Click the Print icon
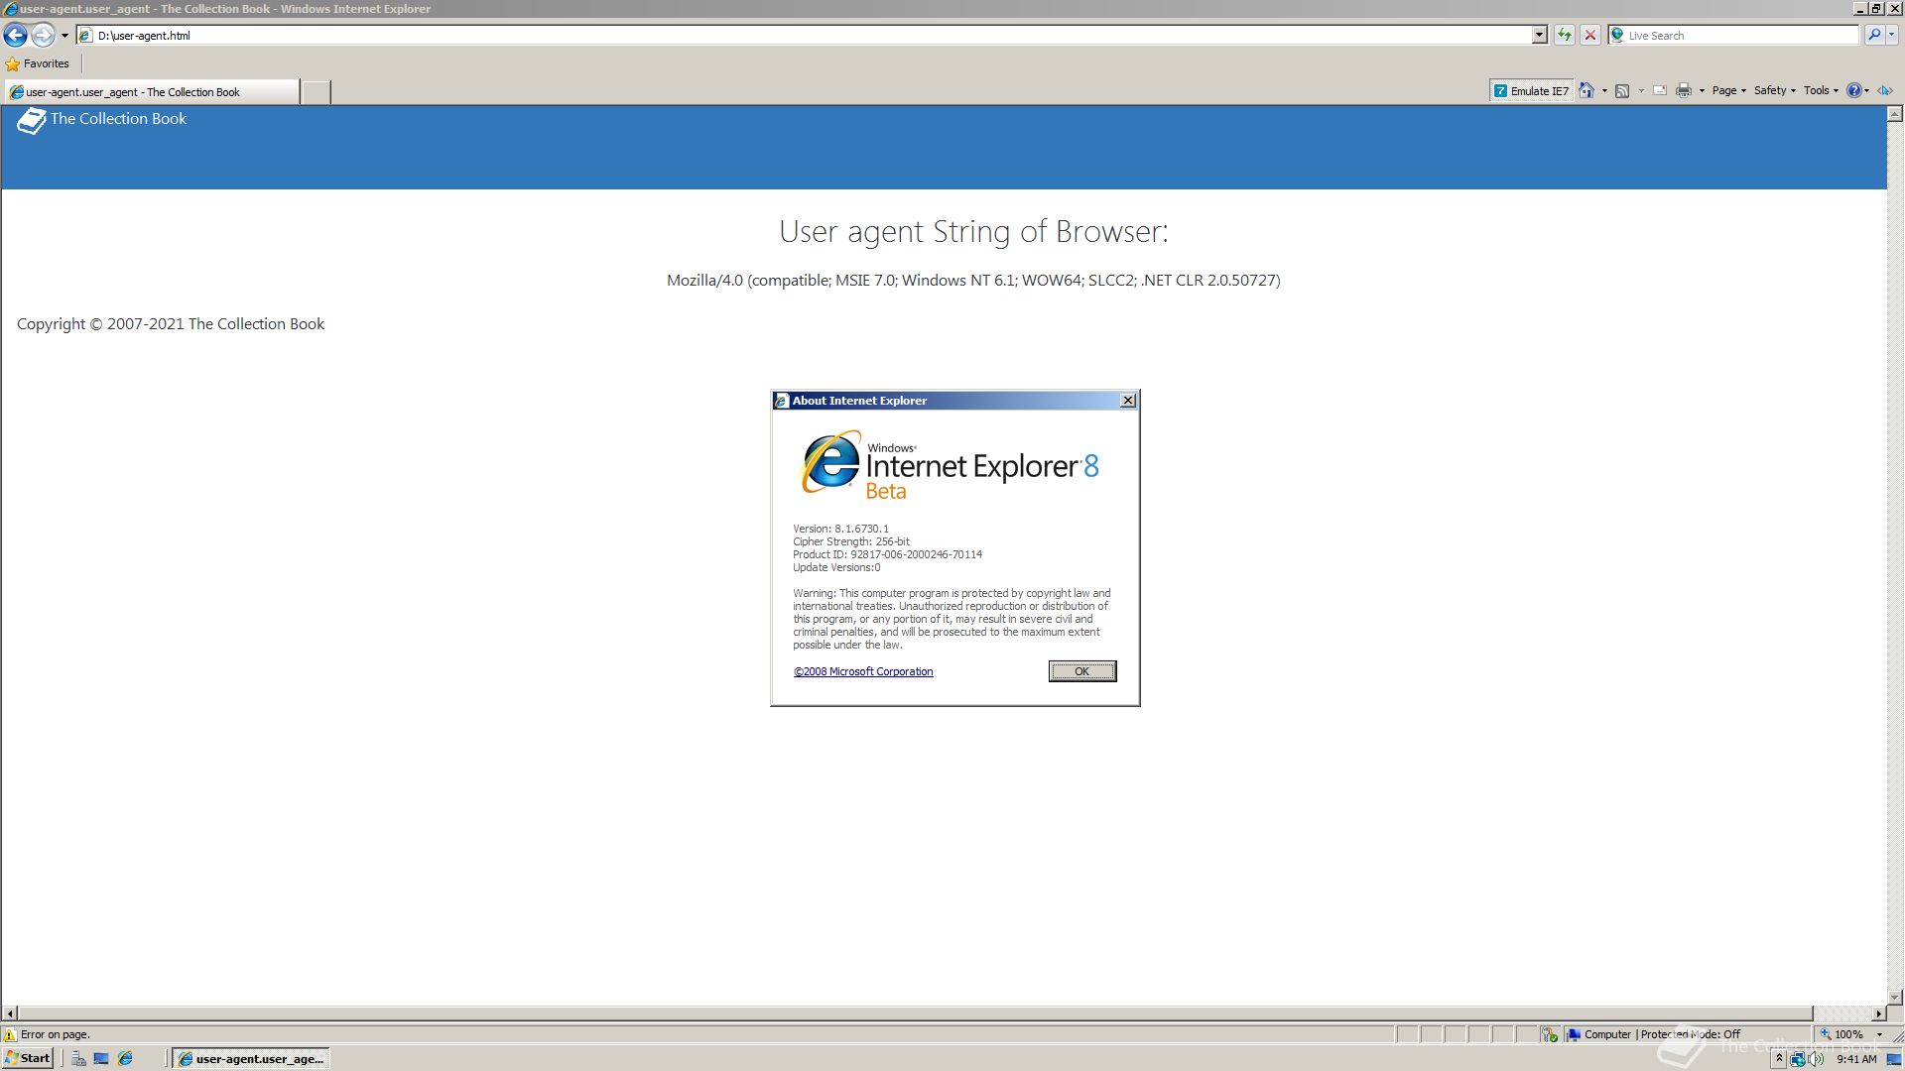 (1684, 90)
